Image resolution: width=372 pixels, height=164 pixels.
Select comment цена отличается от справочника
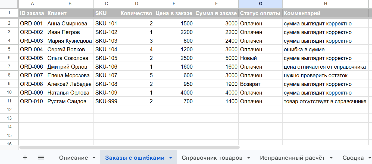(326, 67)
